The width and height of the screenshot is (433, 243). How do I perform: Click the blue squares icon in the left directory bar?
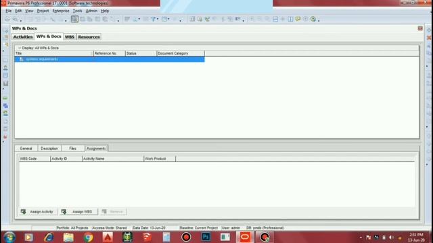click(5, 106)
